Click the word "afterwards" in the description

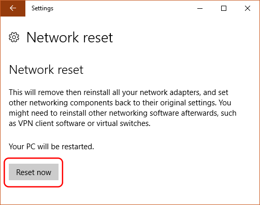pyautogui.click(x=200, y=113)
